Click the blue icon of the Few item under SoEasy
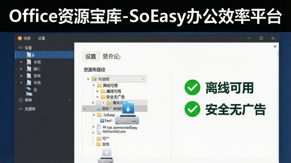The height and width of the screenshot is (163, 291). tap(102, 121)
